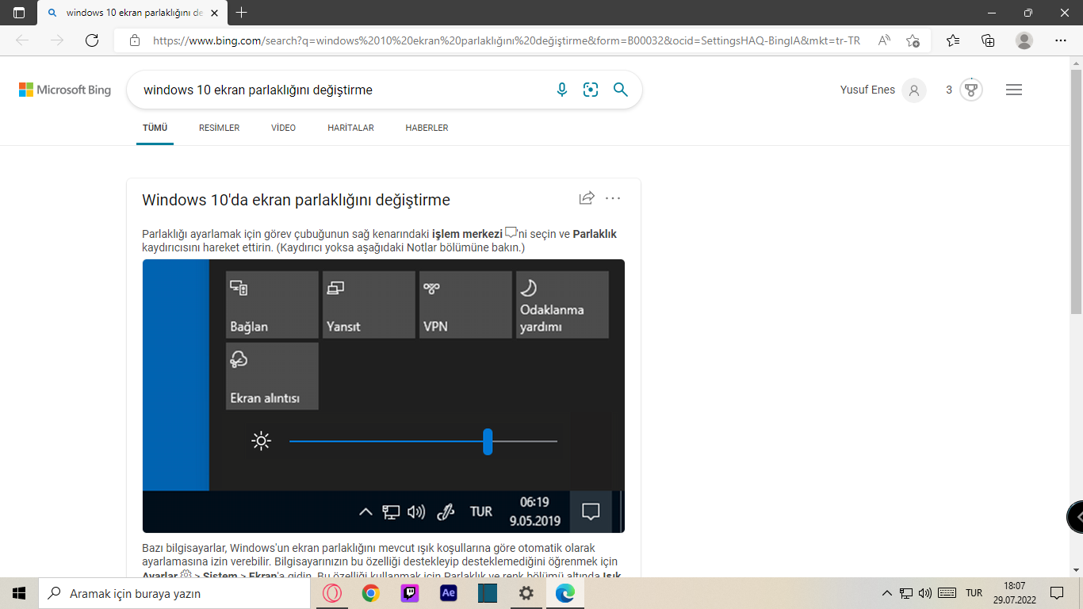The width and height of the screenshot is (1083, 609).
Task: Open Microsoft Rewards trophy icon
Action: (x=971, y=90)
